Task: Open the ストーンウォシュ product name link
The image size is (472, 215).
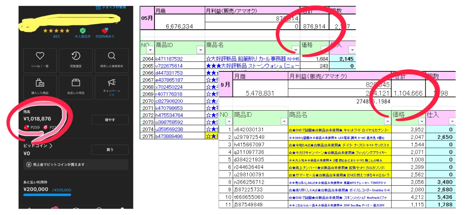Action: pos(253,66)
